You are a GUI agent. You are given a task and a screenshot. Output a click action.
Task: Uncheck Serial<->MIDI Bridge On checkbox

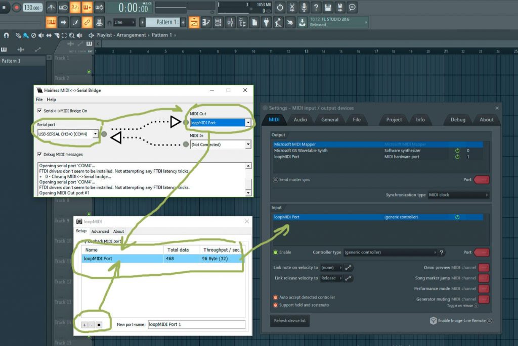[x=39, y=111]
